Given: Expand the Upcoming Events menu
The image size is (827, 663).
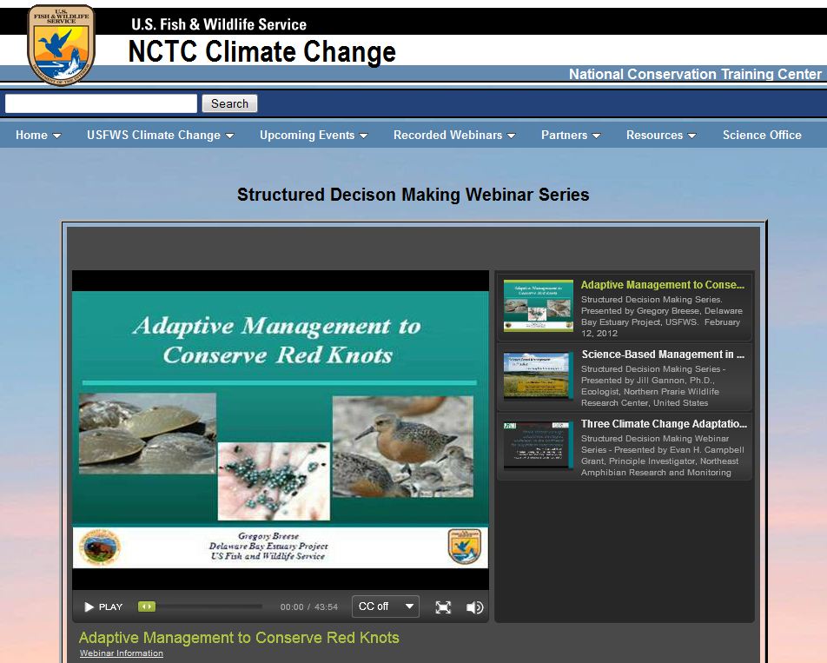Looking at the screenshot, I should (x=313, y=135).
